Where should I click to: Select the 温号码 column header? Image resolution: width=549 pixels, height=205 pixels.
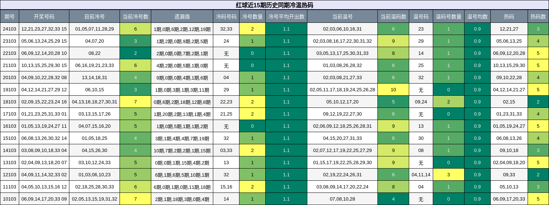(421, 17)
